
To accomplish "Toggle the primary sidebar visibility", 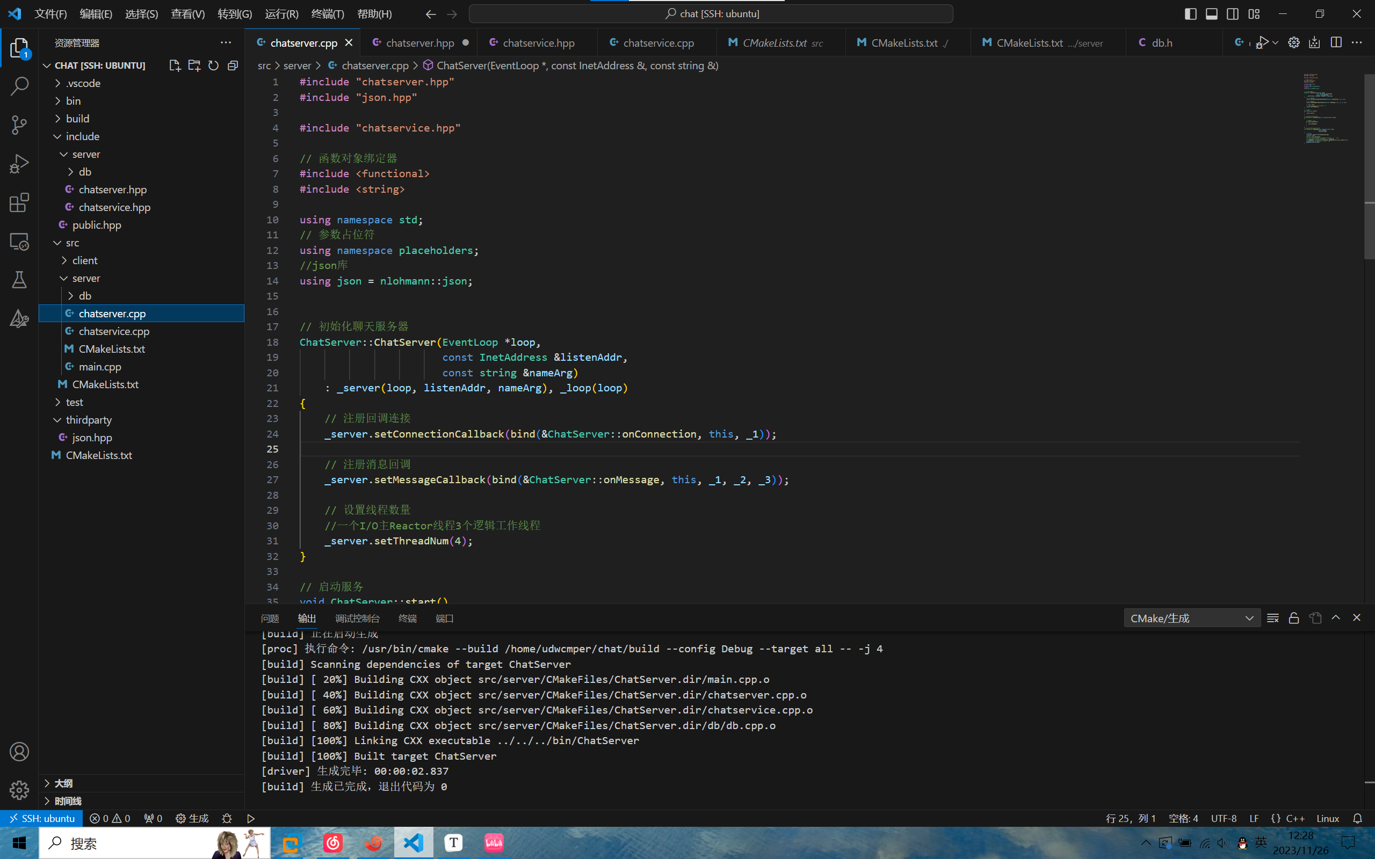I will pyautogui.click(x=1190, y=13).
